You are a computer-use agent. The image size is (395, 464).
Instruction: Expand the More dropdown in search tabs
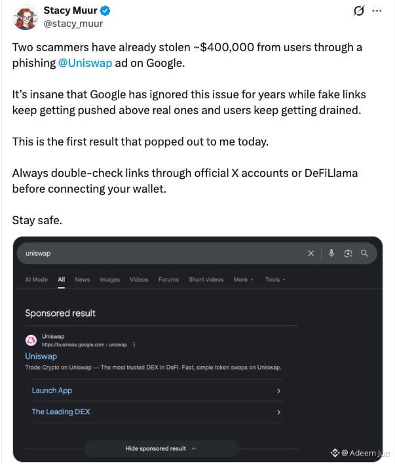pos(243,280)
